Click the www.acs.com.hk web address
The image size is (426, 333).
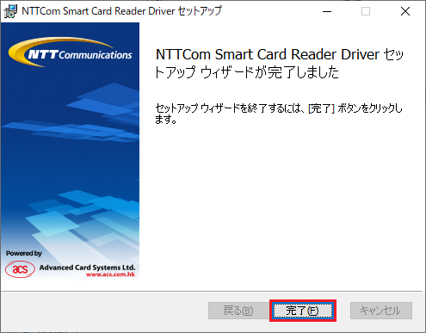point(110,274)
